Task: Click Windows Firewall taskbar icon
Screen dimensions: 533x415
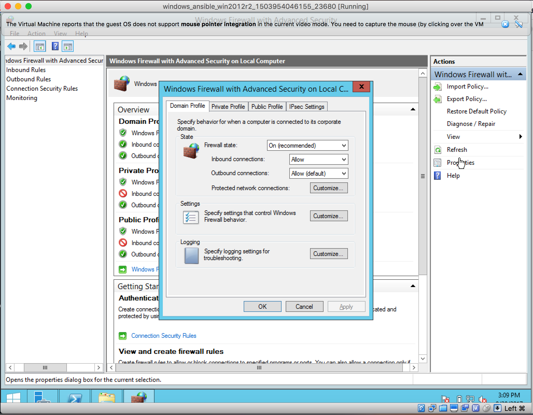Action: 139,396
